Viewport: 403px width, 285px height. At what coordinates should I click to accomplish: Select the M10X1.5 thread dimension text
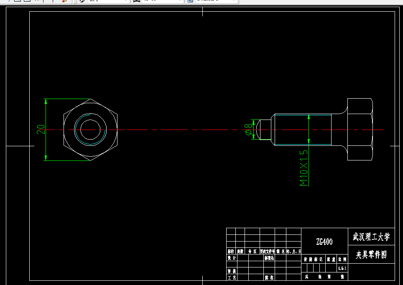tap(304, 168)
